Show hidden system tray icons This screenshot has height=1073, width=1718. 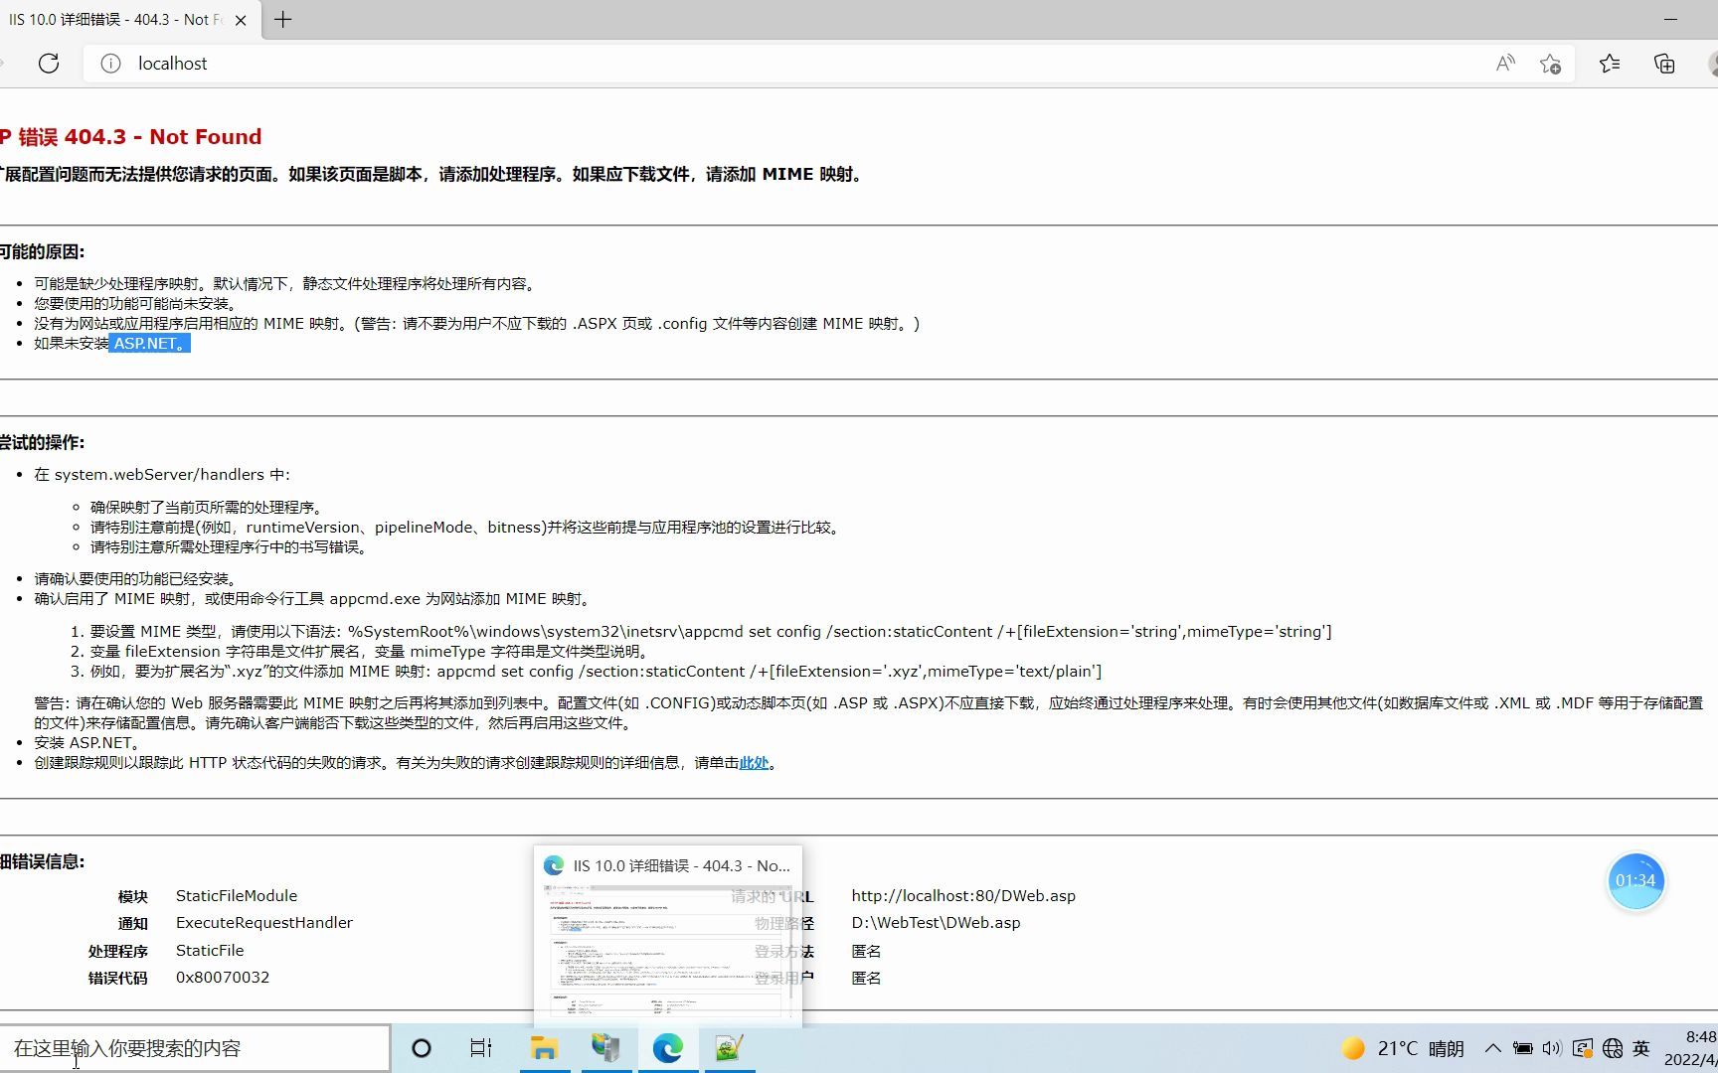click(x=1492, y=1048)
